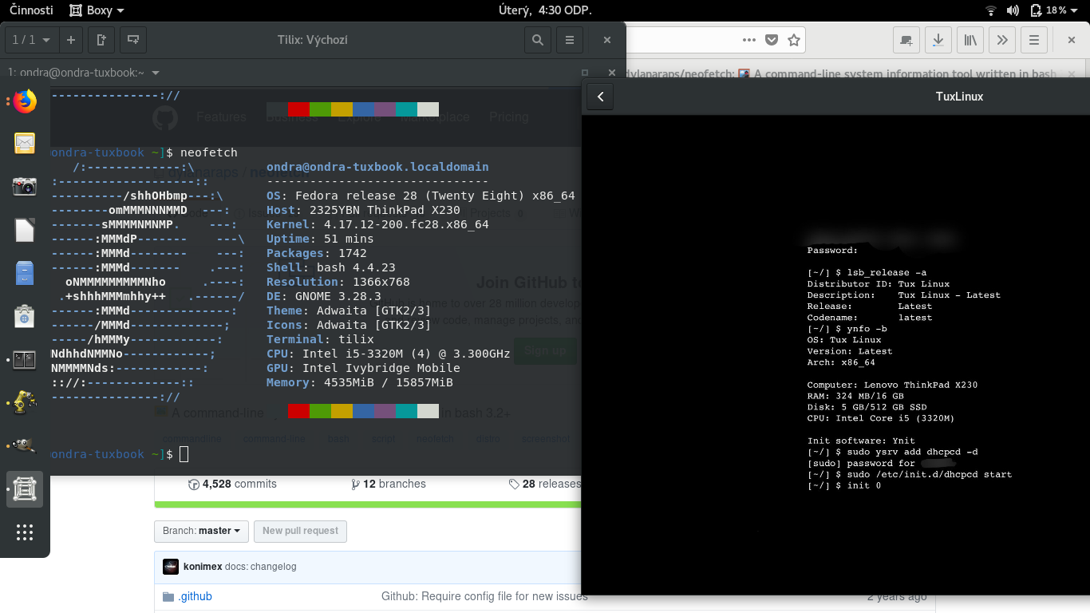Open the camera app in the dock
The width and height of the screenshot is (1090, 613).
[x=25, y=187]
